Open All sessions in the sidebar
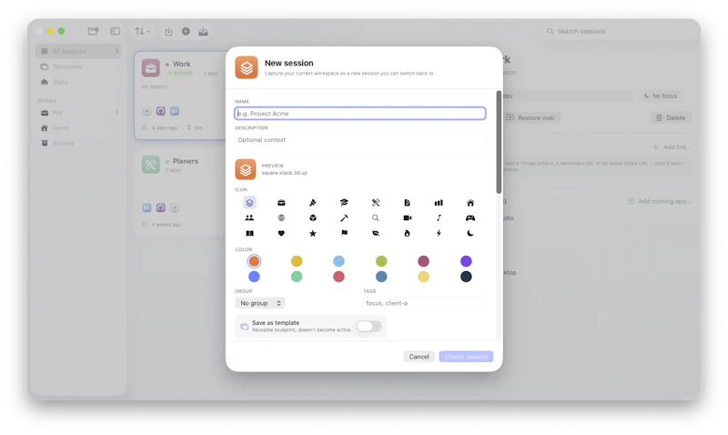The width and height of the screenshot is (728, 435). click(78, 51)
